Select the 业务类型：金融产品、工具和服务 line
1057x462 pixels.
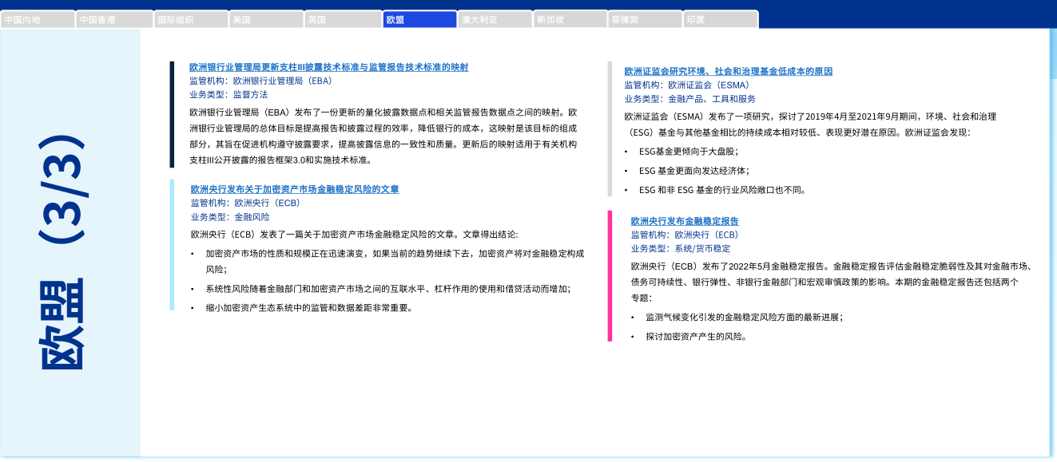(x=689, y=99)
